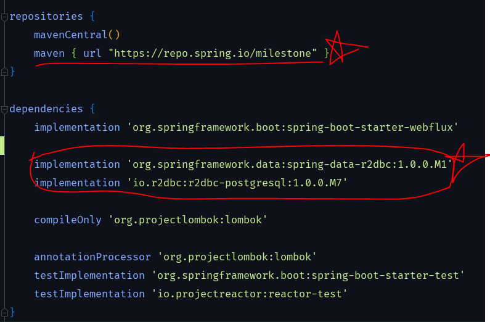Image resolution: width=490 pixels, height=322 pixels.
Task: Click the compileOnly keyword
Action: (68, 220)
